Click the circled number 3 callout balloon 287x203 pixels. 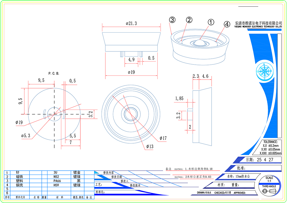point(172,20)
